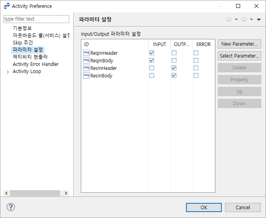
Task: Confirm with the OK button
Action: 204,207
